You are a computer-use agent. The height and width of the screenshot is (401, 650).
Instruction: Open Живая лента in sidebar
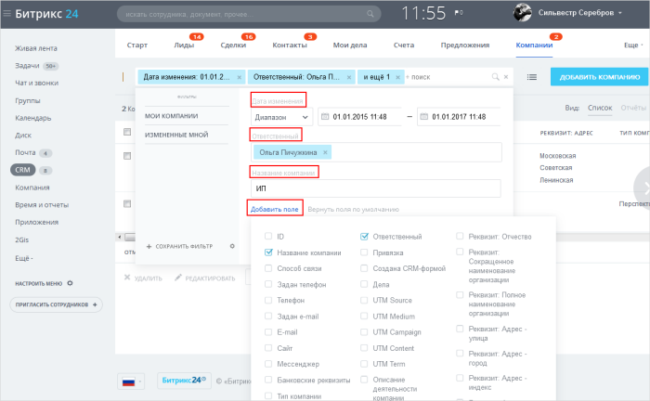(36, 48)
